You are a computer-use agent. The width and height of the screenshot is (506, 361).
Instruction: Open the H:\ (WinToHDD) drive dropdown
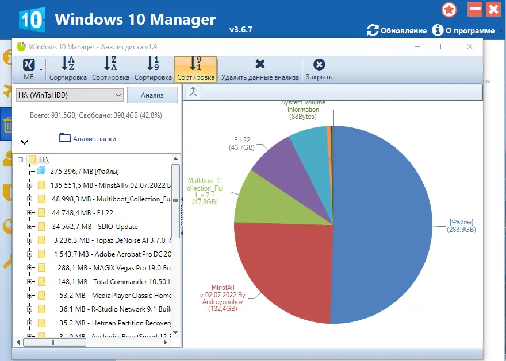(70, 95)
